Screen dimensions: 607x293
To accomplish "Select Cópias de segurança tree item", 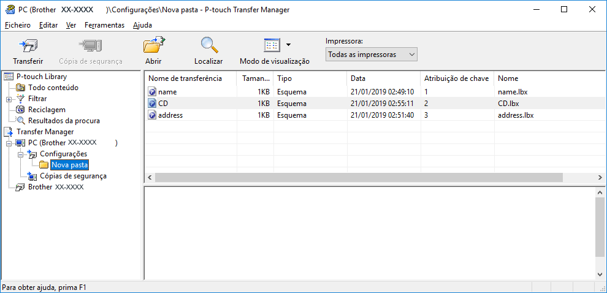I will coord(73,176).
